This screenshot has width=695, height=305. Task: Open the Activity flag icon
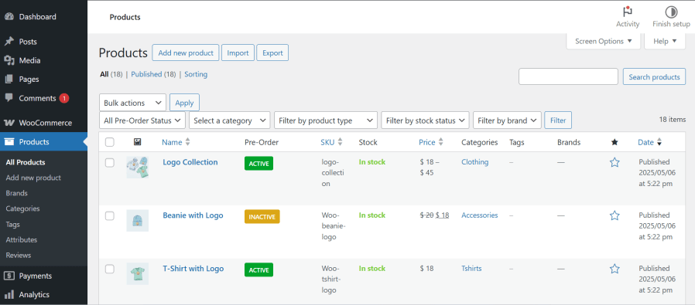628,12
